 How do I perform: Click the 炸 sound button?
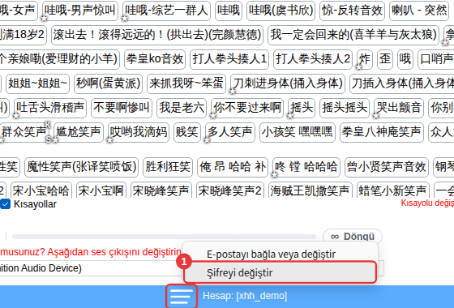365,59
